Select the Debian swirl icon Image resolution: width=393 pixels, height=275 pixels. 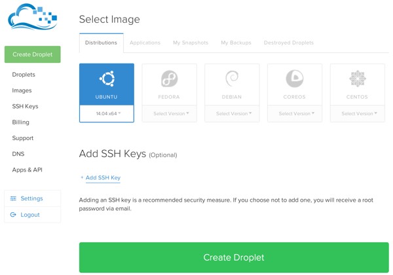[x=232, y=79]
